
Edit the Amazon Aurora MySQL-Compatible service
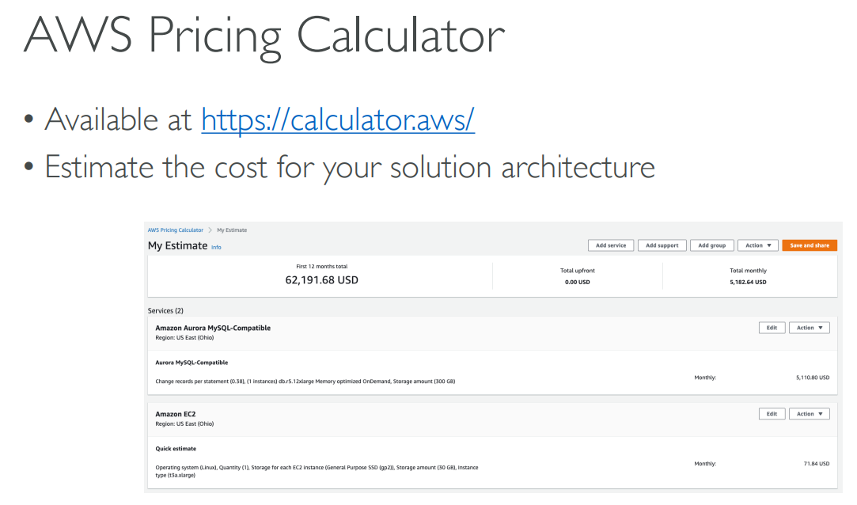pyautogui.click(x=772, y=328)
